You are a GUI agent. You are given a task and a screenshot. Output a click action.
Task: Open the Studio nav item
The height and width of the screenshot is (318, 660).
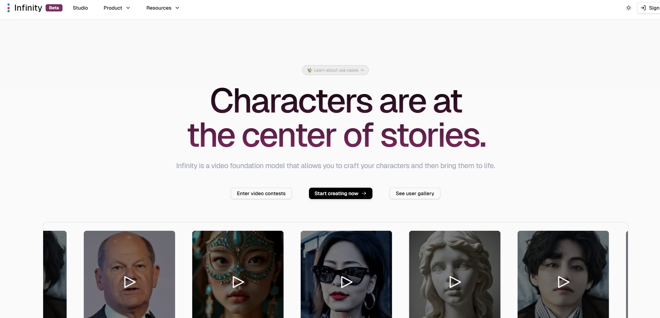[80, 8]
